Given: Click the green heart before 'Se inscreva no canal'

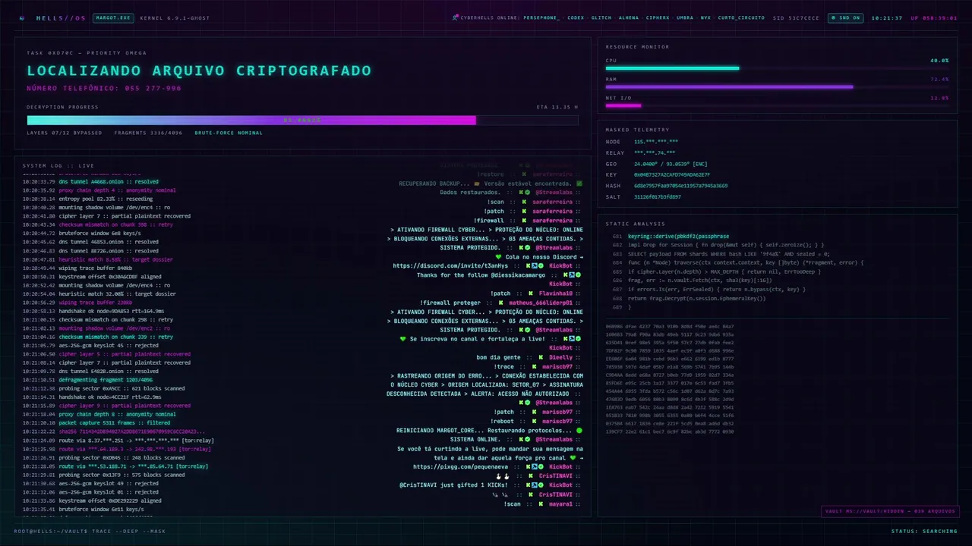Looking at the screenshot, I should pyautogui.click(x=403, y=339).
